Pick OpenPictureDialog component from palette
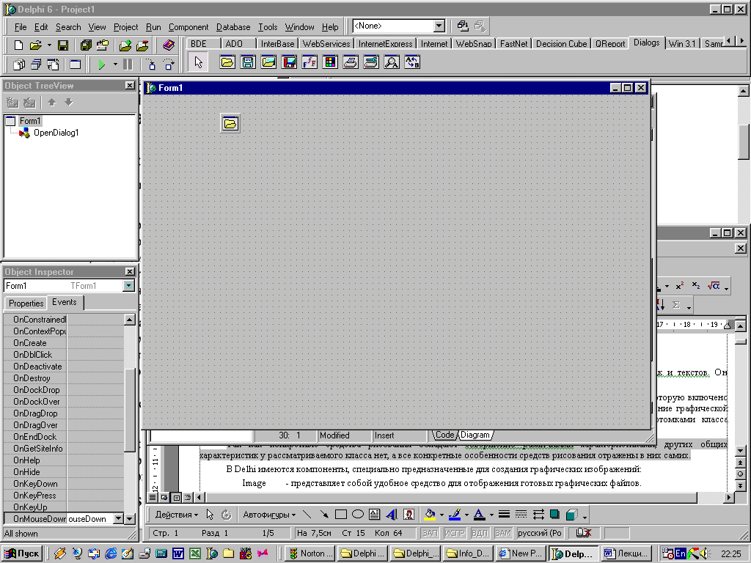The width and height of the screenshot is (751, 563). point(268,62)
